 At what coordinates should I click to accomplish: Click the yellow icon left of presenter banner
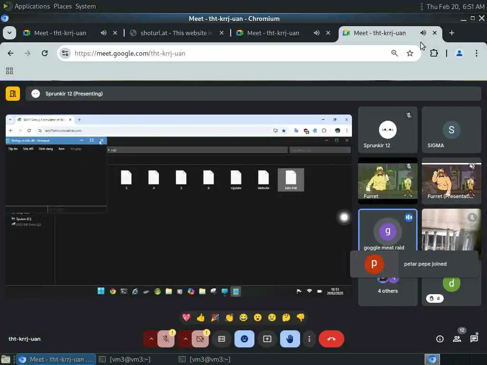[13, 94]
